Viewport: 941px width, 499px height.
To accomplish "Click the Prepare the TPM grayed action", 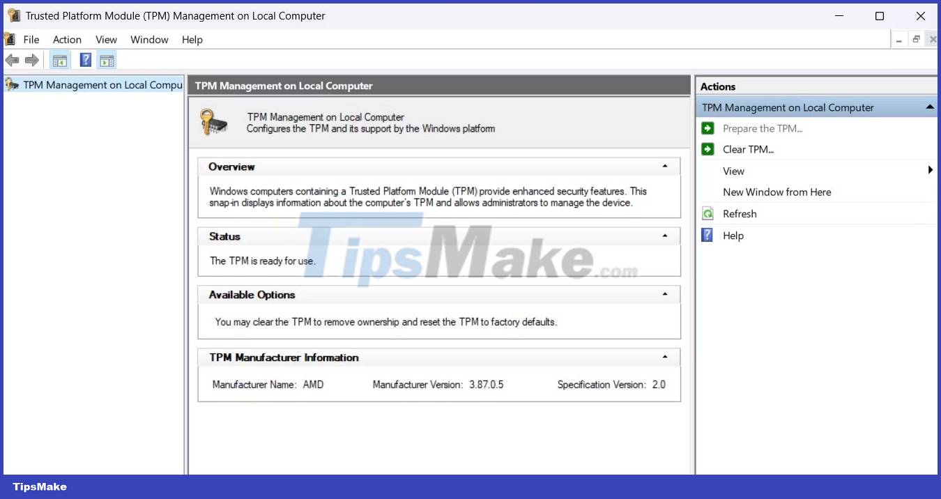I will 762,128.
